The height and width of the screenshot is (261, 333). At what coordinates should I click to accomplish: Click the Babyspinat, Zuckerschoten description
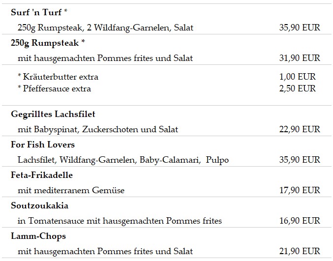pos(98,129)
